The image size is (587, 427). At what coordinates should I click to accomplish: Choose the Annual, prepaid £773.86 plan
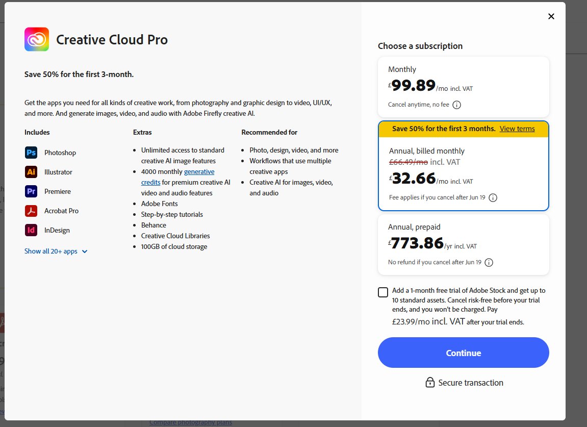pos(464,244)
